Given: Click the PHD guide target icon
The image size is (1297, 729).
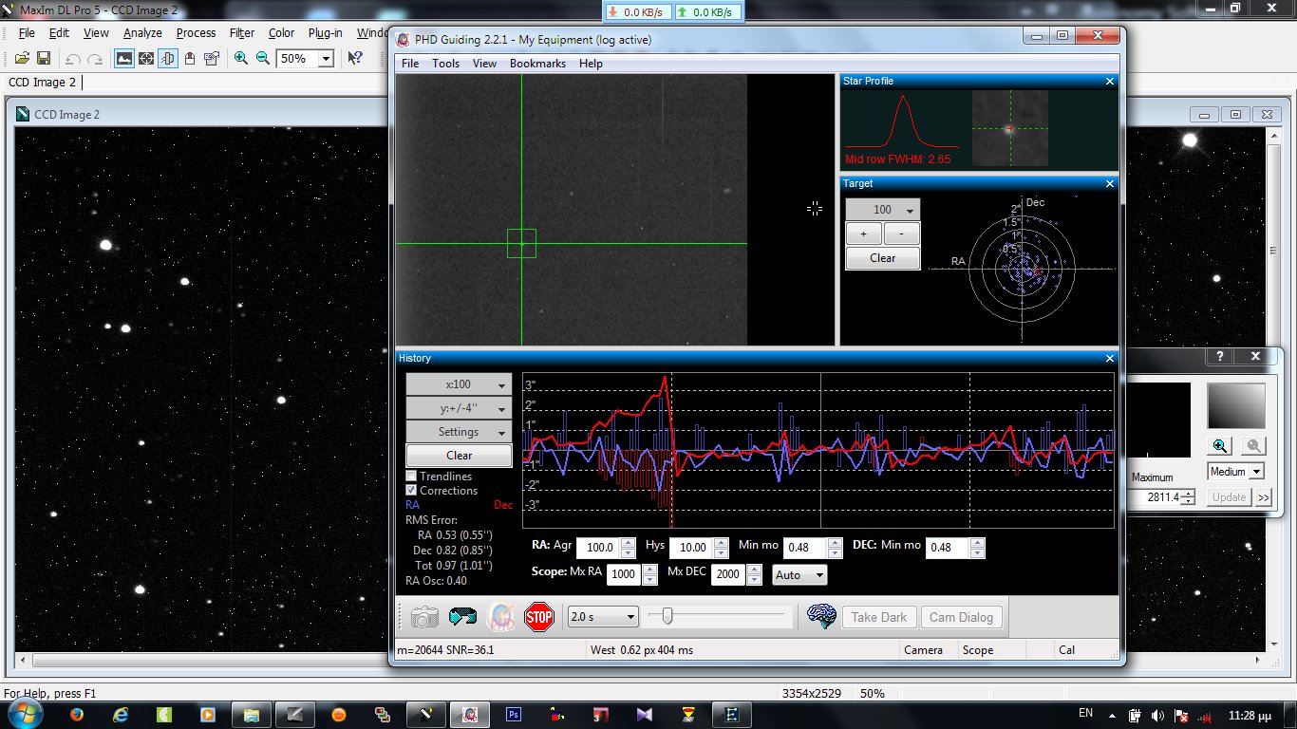Looking at the screenshot, I should pos(501,617).
